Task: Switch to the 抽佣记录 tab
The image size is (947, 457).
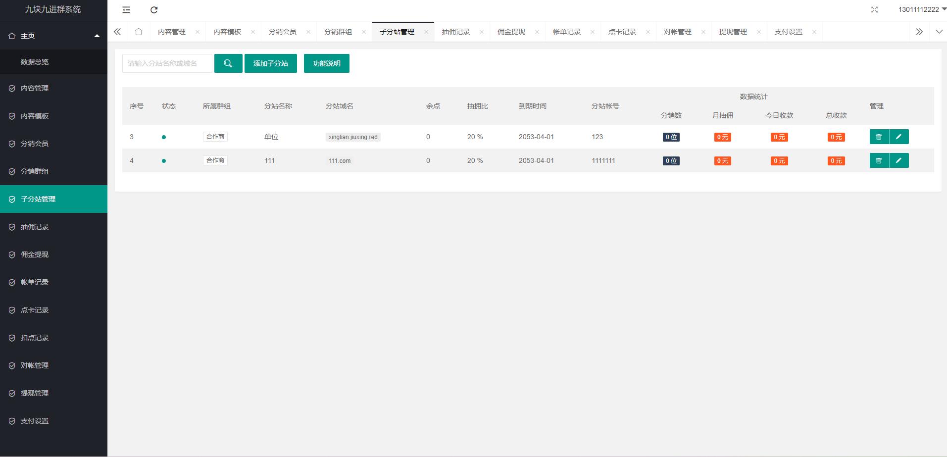Action: point(456,32)
